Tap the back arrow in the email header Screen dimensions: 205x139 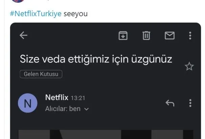pos(23,35)
